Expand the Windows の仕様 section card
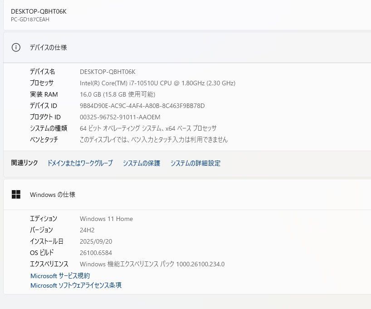Image resolution: width=371 pixels, height=309 pixels. point(181,194)
